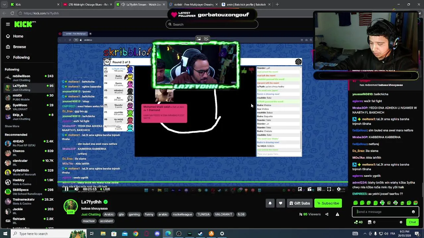Open chat settings gear icon

click(401, 222)
